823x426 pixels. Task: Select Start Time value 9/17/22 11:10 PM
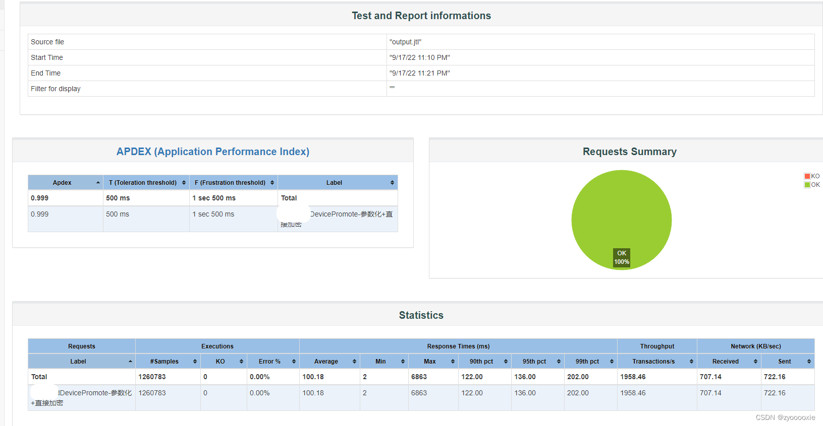419,57
